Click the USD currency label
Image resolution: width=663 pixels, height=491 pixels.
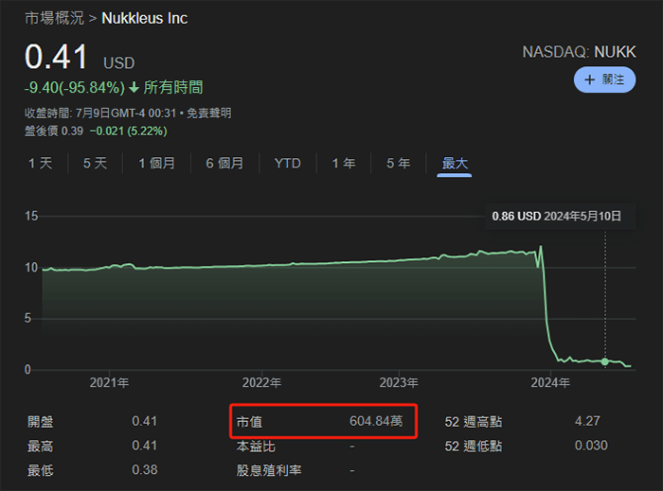[x=118, y=63]
